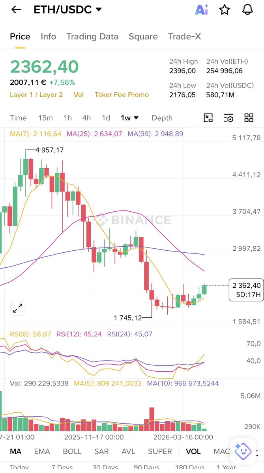
Task: Tap the Taker Fee Promo link
Action: (x=122, y=95)
